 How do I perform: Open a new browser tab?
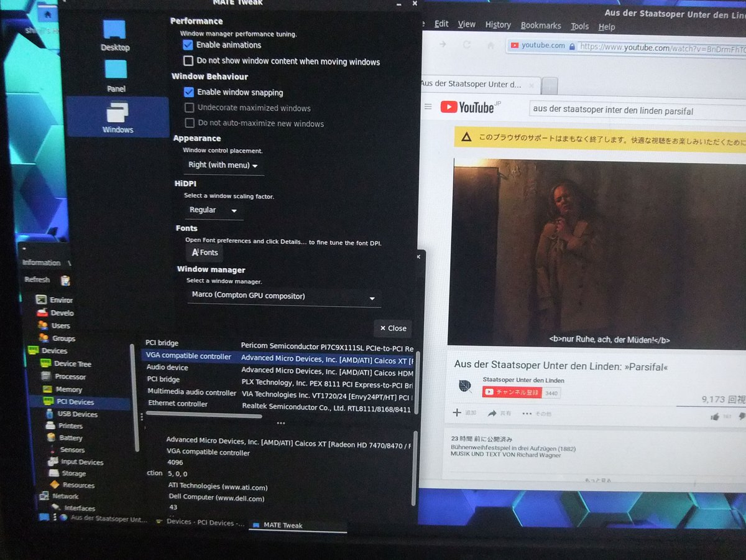(x=550, y=85)
